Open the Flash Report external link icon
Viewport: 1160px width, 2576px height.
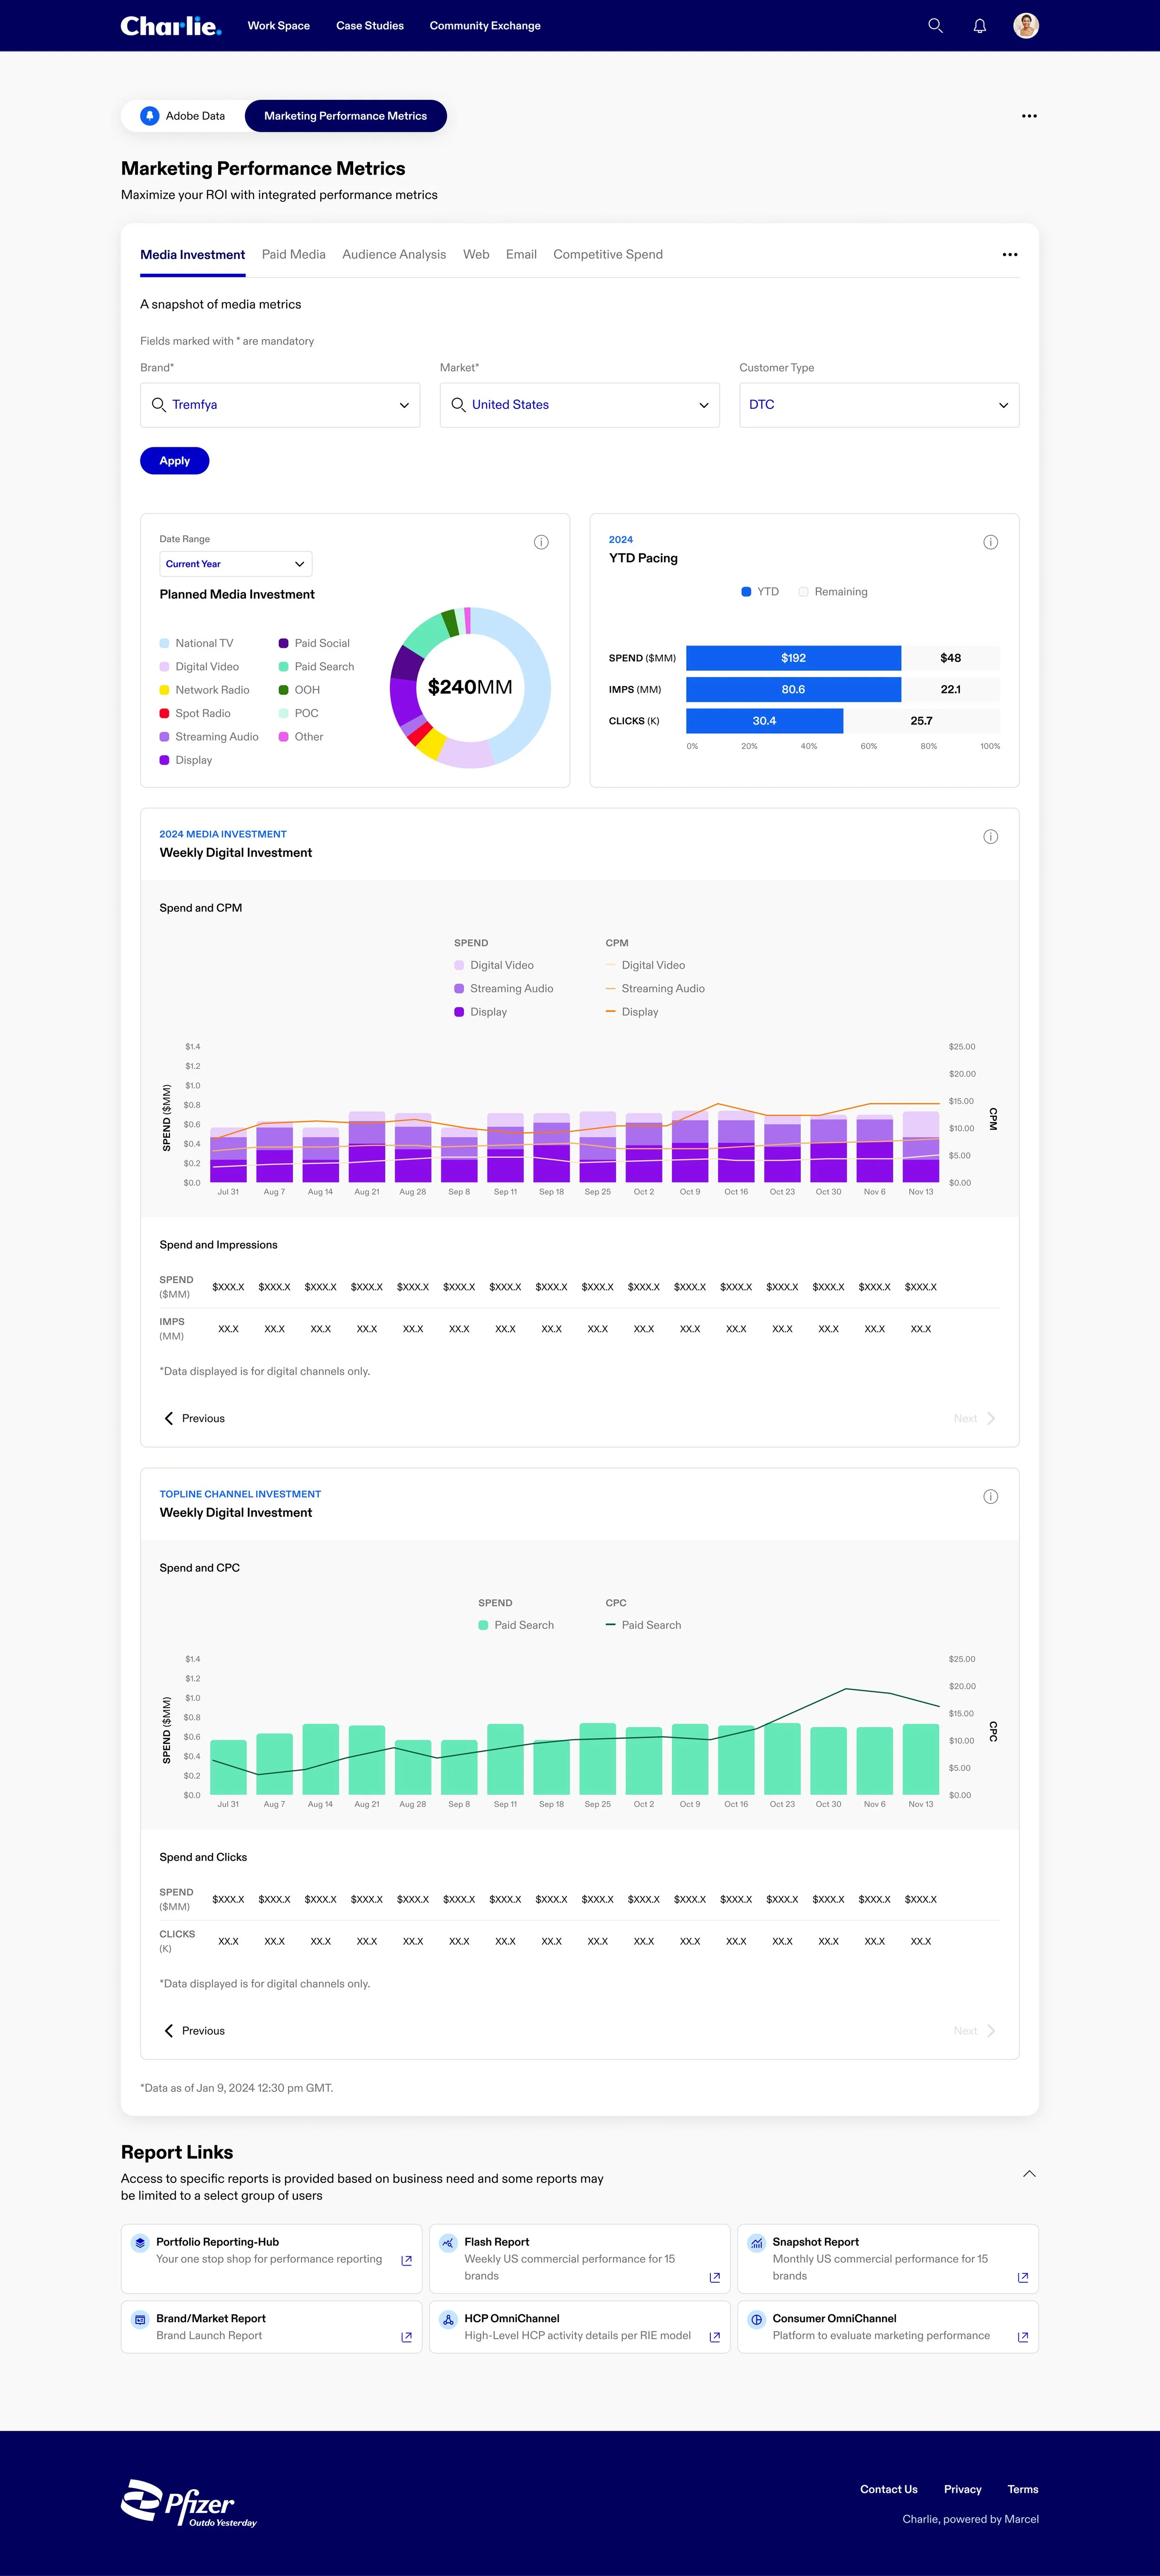[714, 2277]
